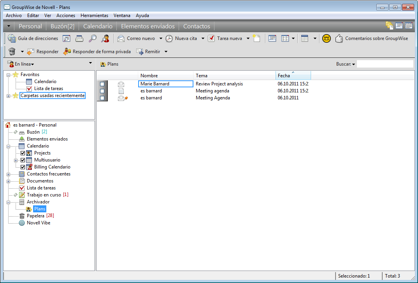This screenshot has height=283, width=418.
Task: Create a Nueva cita appointment
Action: pos(181,38)
